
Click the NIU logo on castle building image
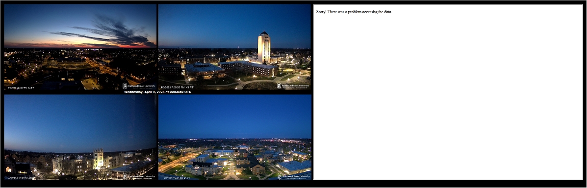(x=139, y=176)
